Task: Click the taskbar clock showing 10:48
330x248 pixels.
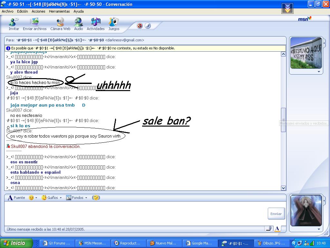Action: [321, 243]
